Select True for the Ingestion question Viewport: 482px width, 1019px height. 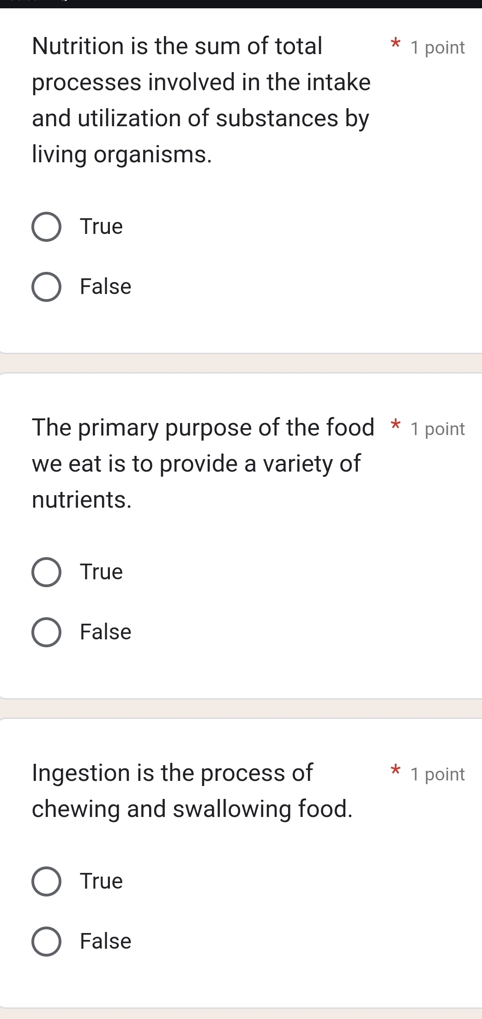click(x=46, y=880)
